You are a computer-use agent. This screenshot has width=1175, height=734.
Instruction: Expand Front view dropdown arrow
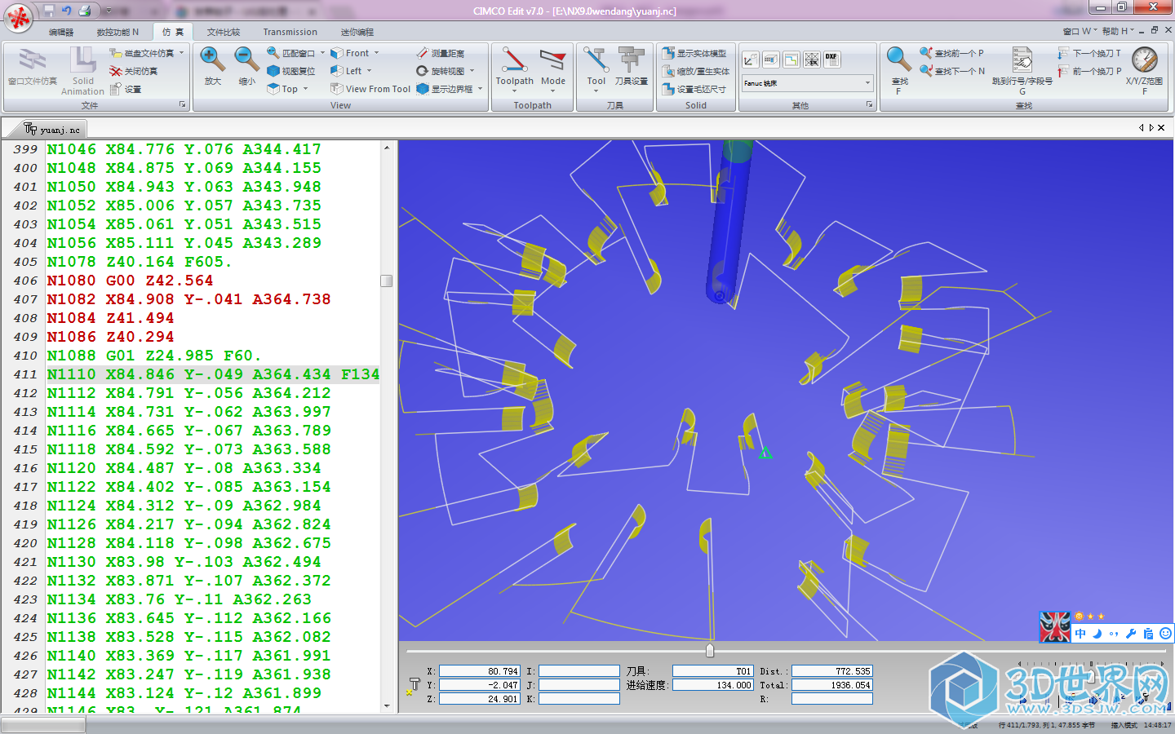pyautogui.click(x=377, y=53)
